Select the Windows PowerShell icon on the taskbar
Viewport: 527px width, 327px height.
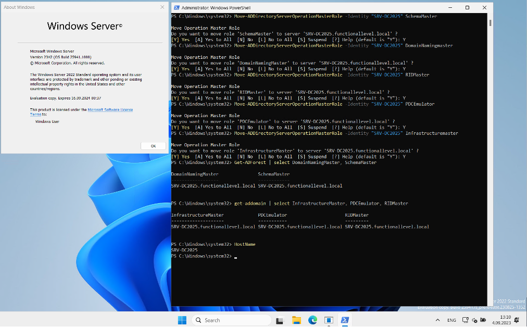point(344,320)
